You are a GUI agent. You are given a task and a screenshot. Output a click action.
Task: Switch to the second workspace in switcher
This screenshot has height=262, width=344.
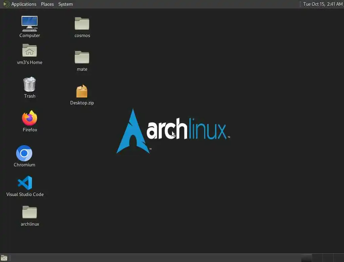click(317, 258)
